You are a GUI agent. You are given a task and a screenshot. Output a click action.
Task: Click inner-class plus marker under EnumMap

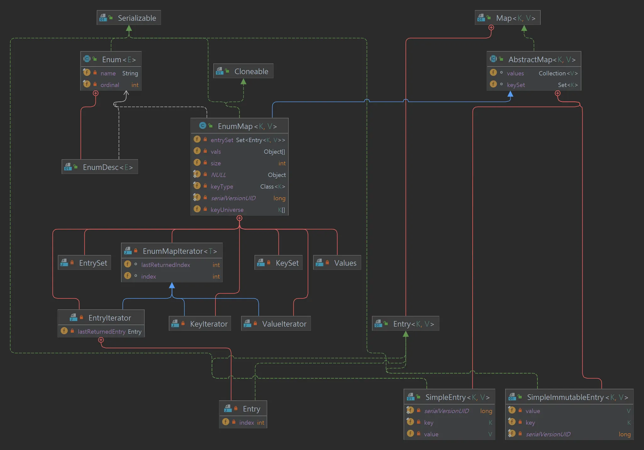(x=240, y=218)
